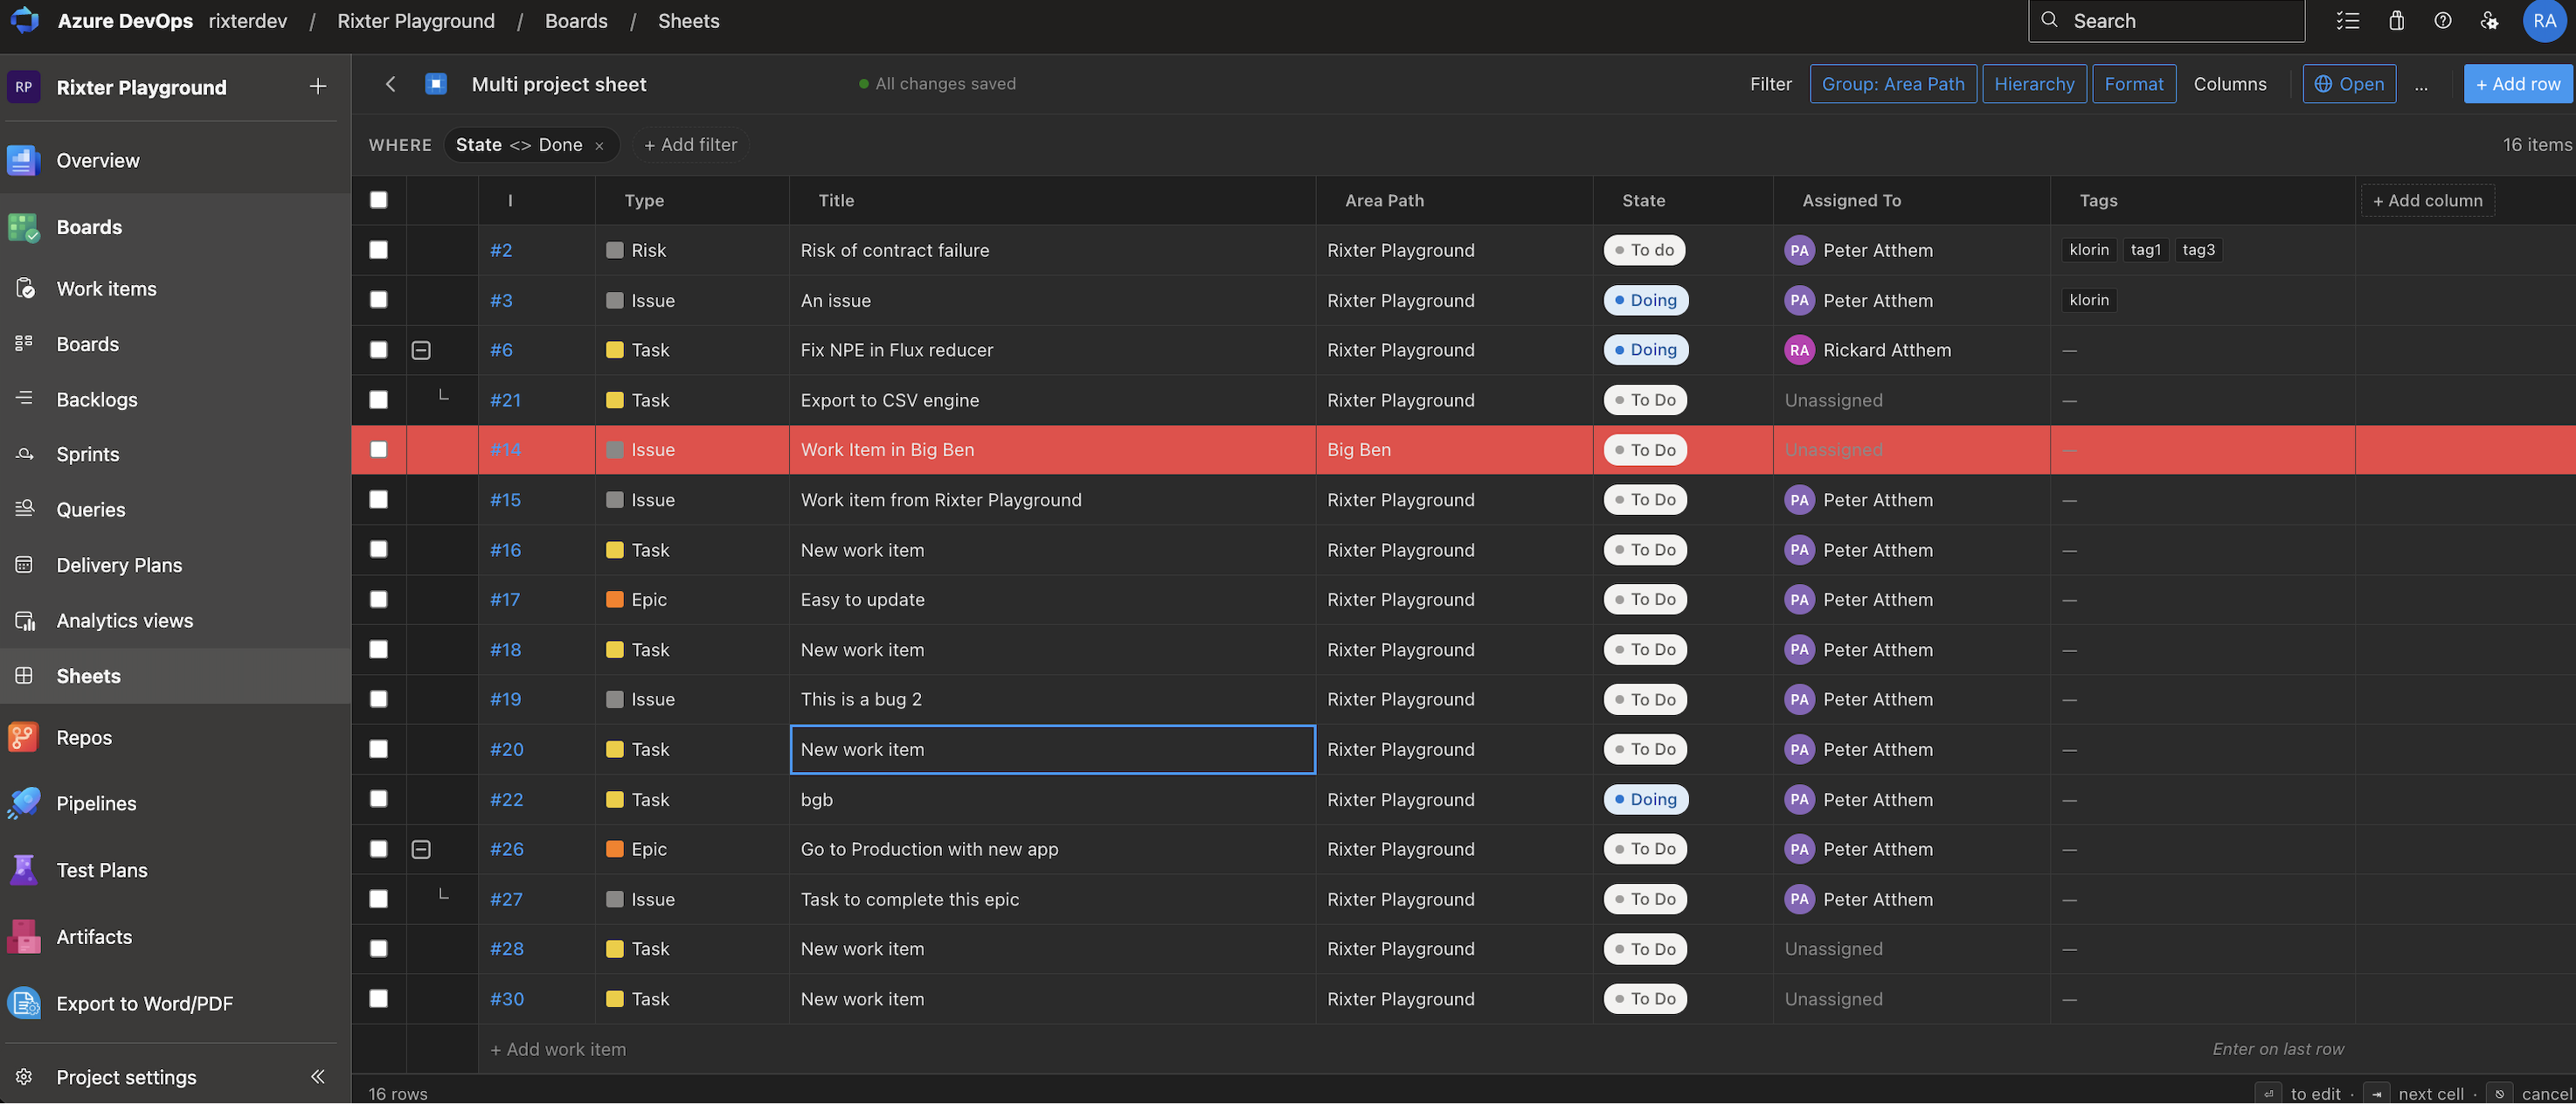This screenshot has height=1105, width=2576.
Task: Collapse the children of item #6
Action: [x=421, y=351]
